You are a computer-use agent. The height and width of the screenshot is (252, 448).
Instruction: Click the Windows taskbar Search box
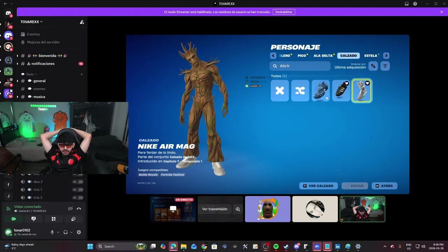click(121, 246)
